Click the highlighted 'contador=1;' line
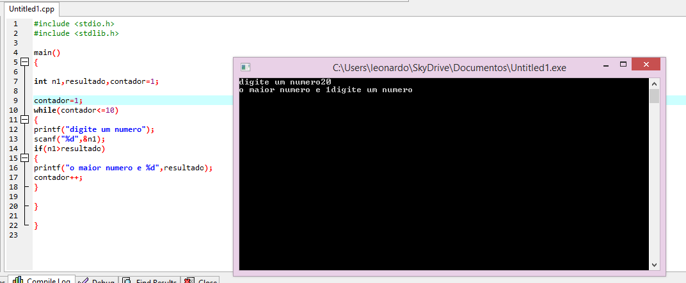Screen dimensions: 686x283 pyautogui.click(x=58, y=100)
